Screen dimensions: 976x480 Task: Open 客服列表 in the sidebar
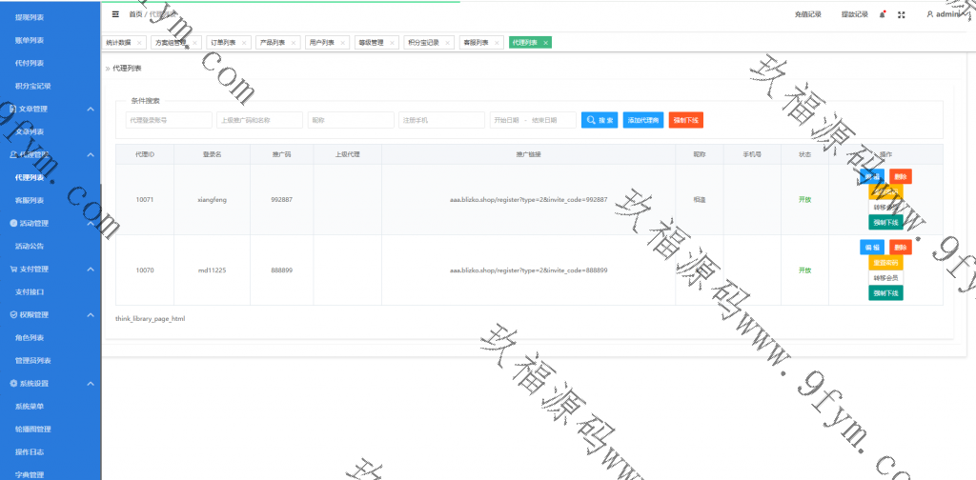click(30, 200)
